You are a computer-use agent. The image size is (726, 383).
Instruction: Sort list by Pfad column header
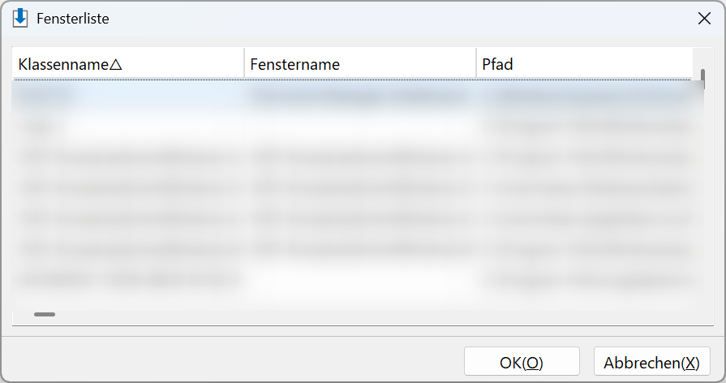coord(585,63)
